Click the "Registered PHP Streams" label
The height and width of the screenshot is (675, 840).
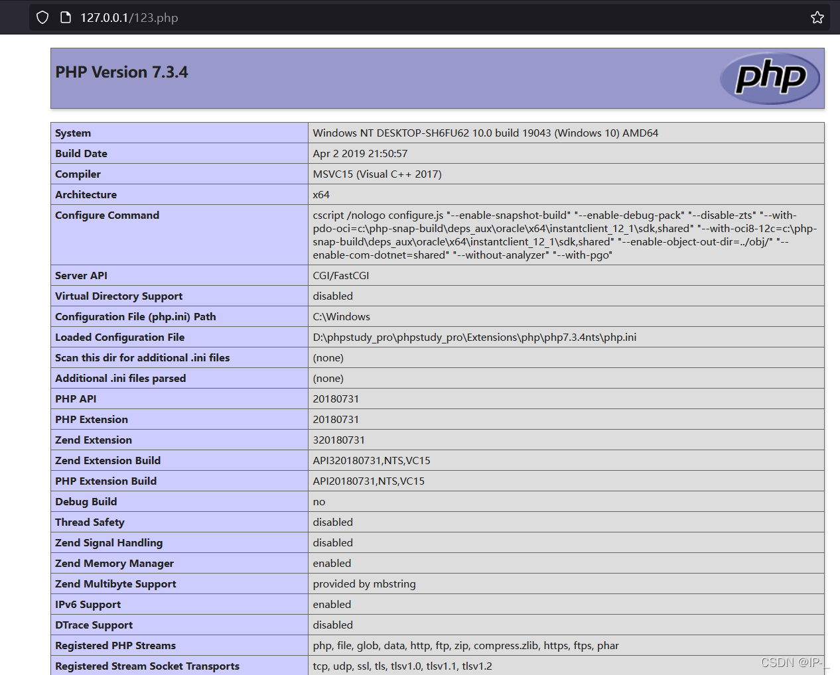click(x=115, y=646)
